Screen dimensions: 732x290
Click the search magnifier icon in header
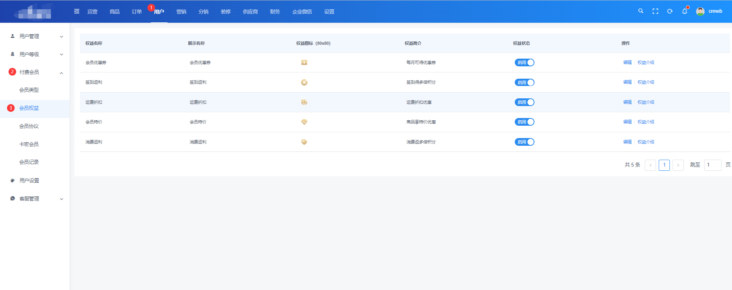(x=641, y=11)
